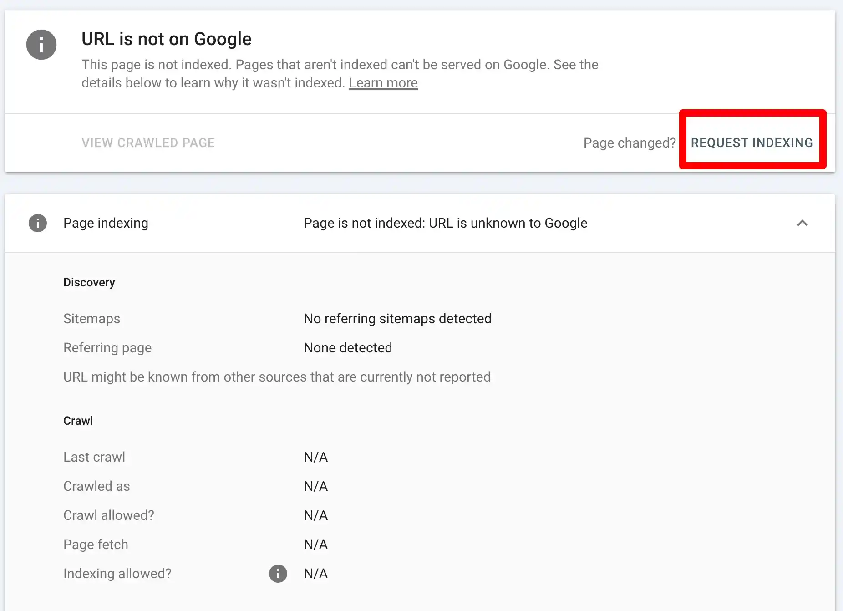
Task: Click 'URL might be known from other sources' note
Action: pos(277,377)
